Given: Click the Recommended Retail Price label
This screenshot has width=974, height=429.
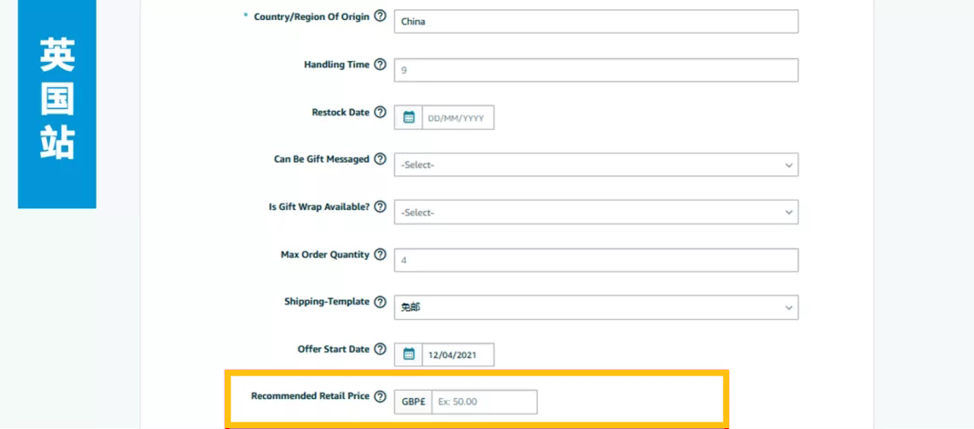Looking at the screenshot, I should click(x=310, y=396).
